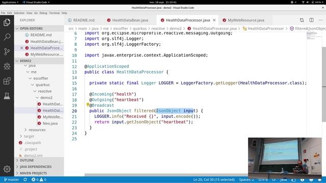Click the escoffier breadcrumb segment
Viewport: 326px width, 183px height.
tap(121, 28)
